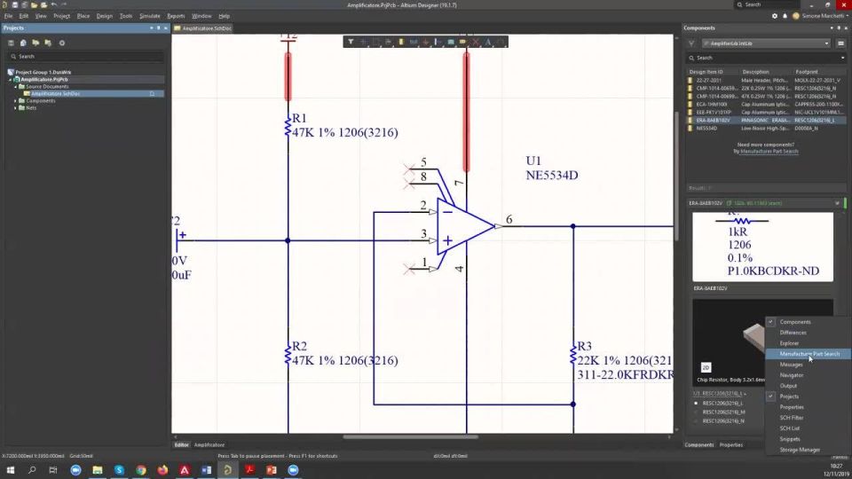Open the Components panel options dropdown arrow
Image resolution: width=852 pixels, height=479 pixels.
pyautogui.click(x=832, y=27)
